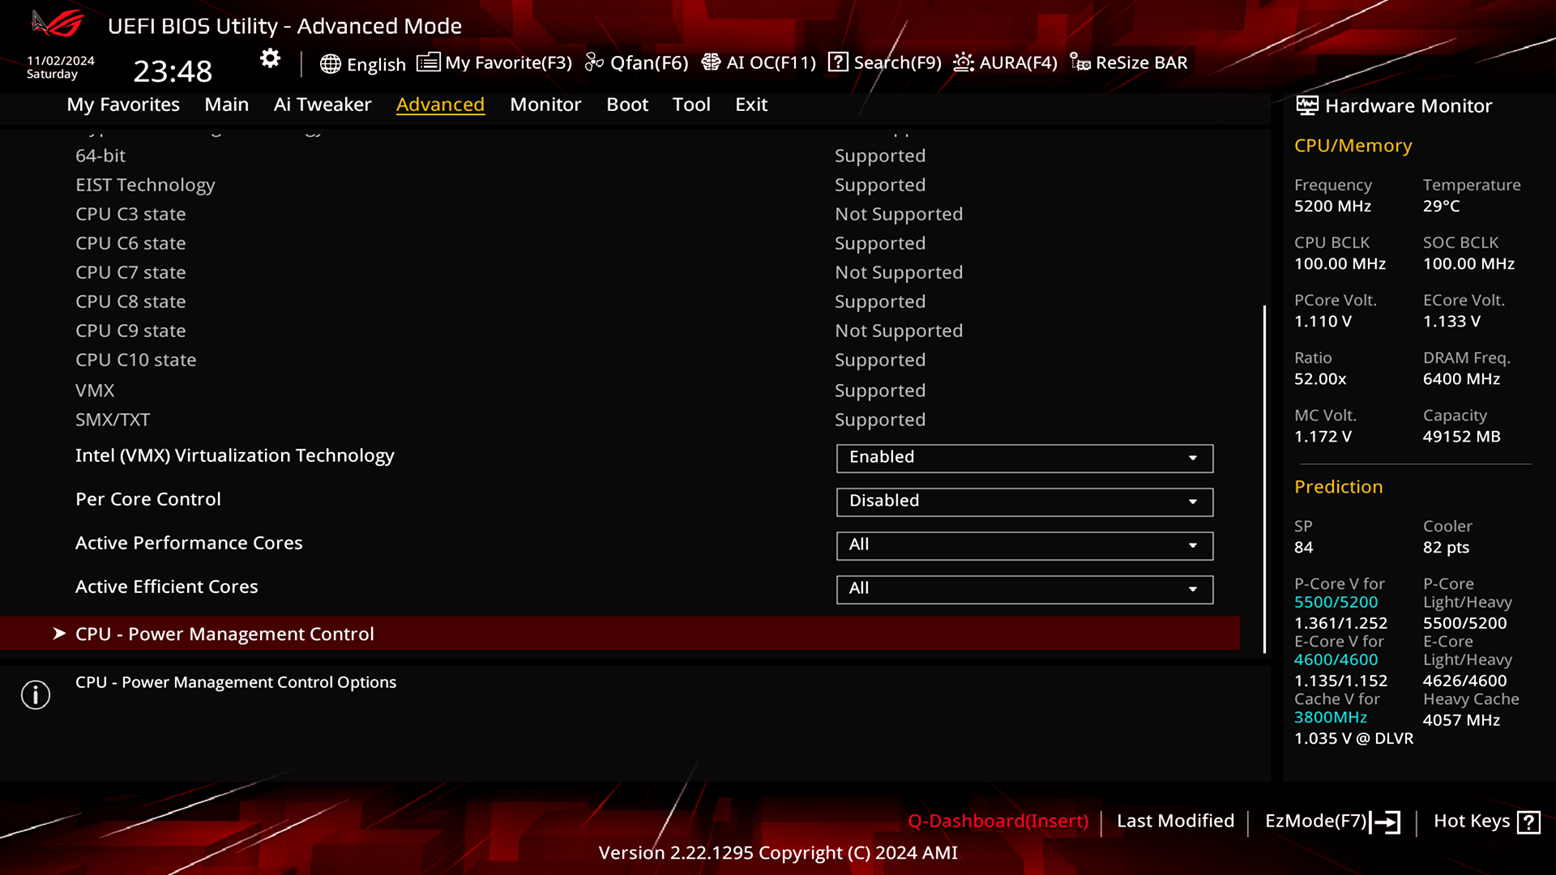The image size is (1556, 875).
Task: Expand Active Performance Cores selection
Action: click(1193, 544)
